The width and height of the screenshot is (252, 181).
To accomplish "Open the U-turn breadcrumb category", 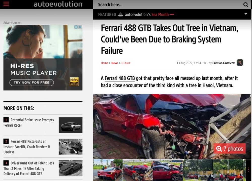I will (x=126, y=63).
